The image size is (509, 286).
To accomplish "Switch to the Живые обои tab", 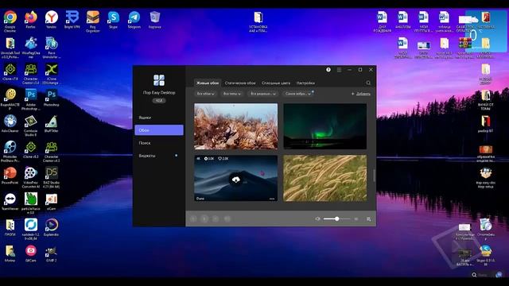I will [208, 83].
